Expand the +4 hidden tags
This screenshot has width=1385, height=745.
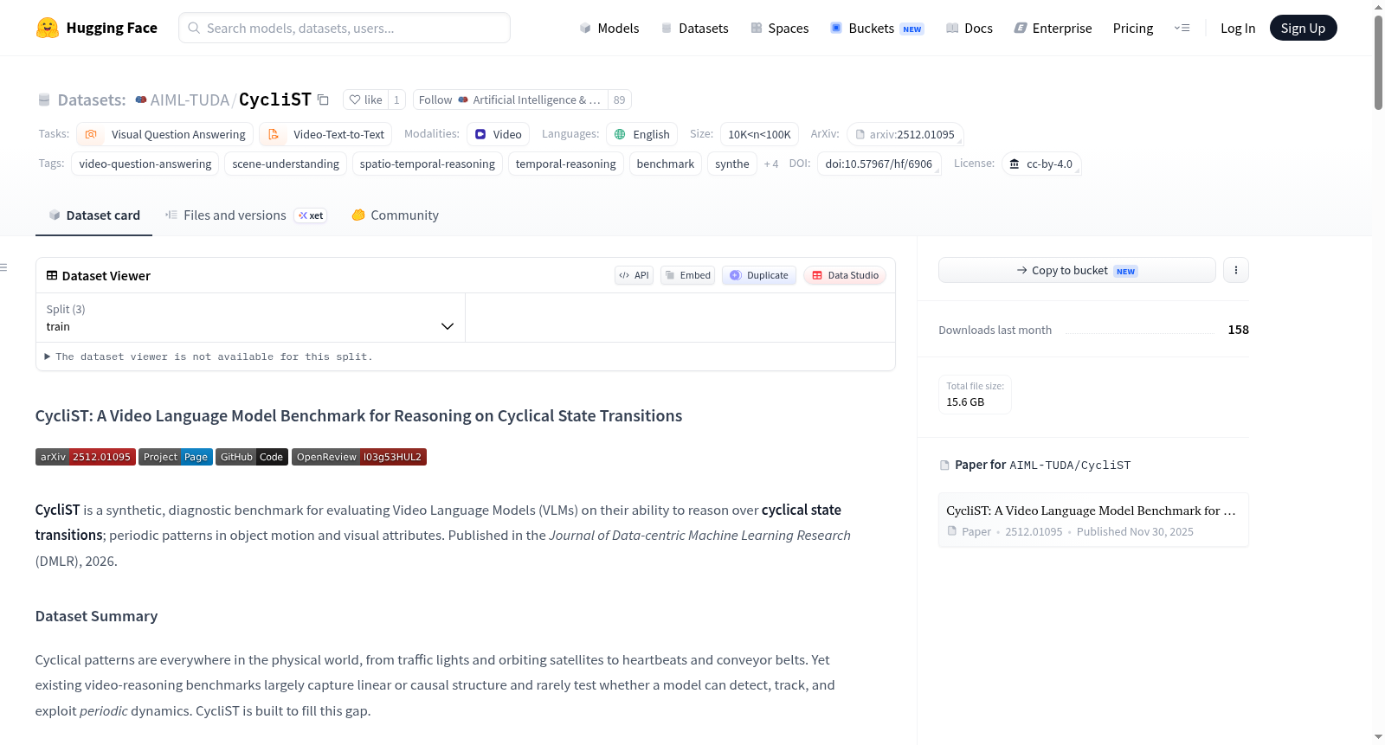[x=771, y=164]
